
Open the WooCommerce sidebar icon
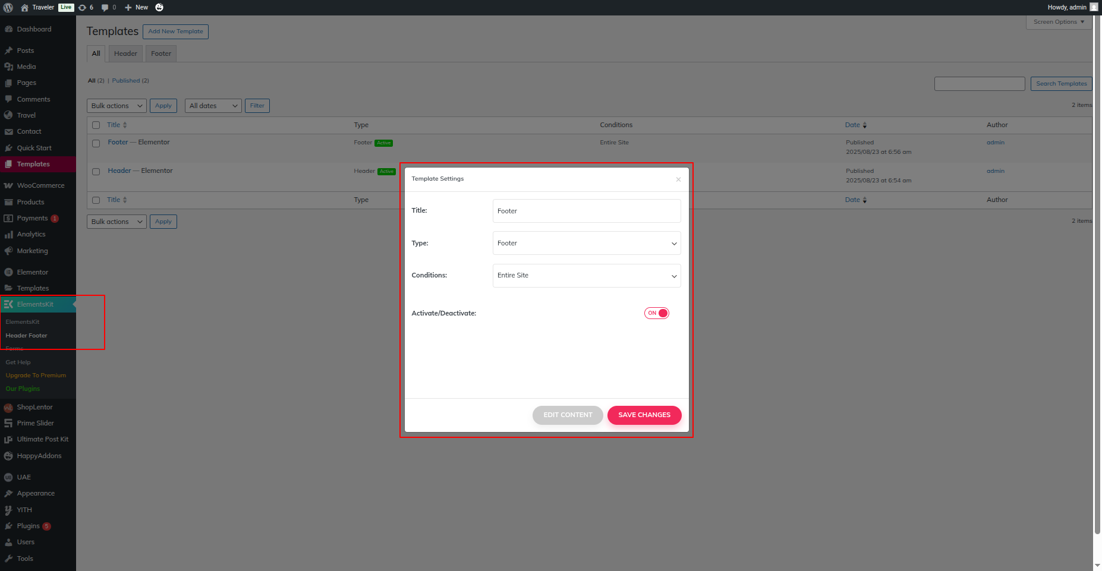click(x=8, y=186)
